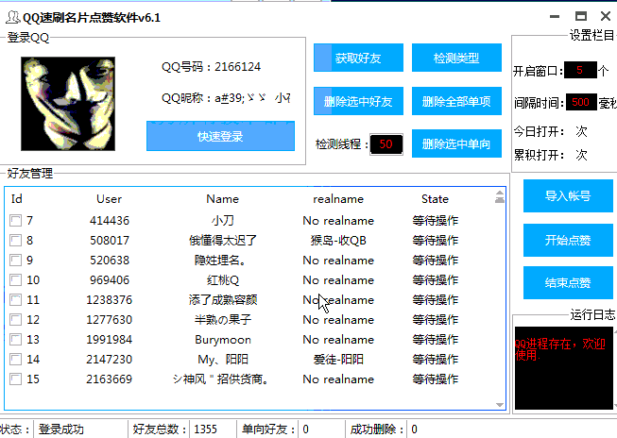Click 删除选中单向 button

coord(456,143)
